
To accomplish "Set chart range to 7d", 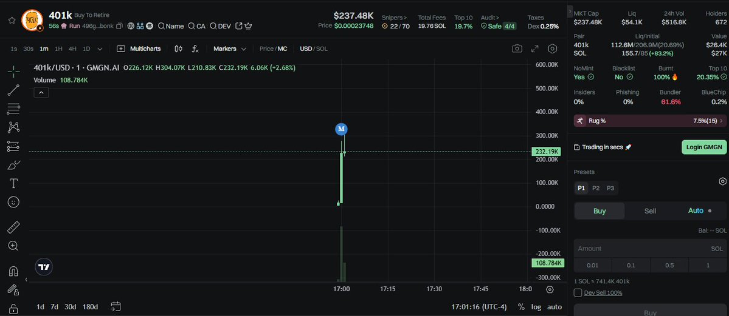I will 54,307.
